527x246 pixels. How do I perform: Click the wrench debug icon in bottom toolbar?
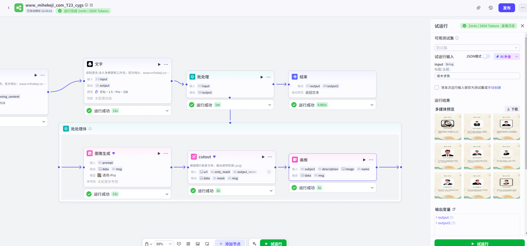click(254, 244)
